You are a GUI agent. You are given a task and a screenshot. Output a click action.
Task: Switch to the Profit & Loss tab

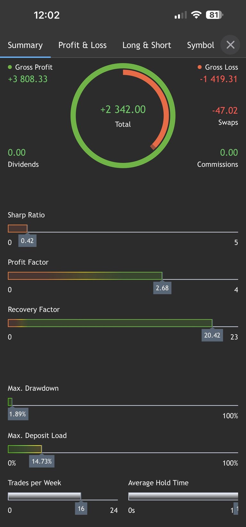click(82, 45)
